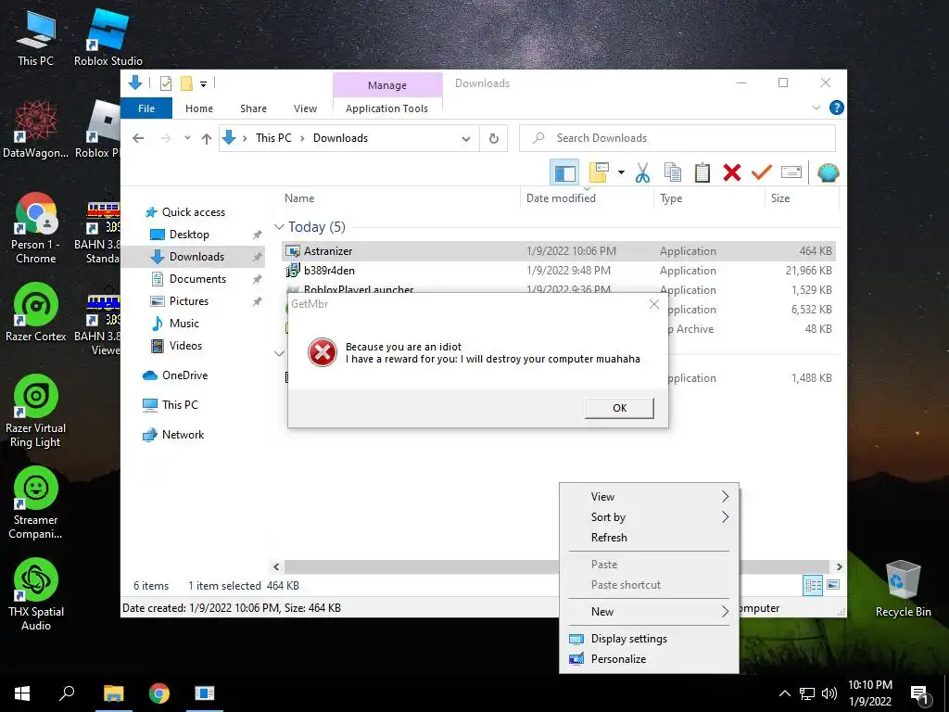Click the scissors Cut icon
This screenshot has width=949, height=712.
pos(642,173)
